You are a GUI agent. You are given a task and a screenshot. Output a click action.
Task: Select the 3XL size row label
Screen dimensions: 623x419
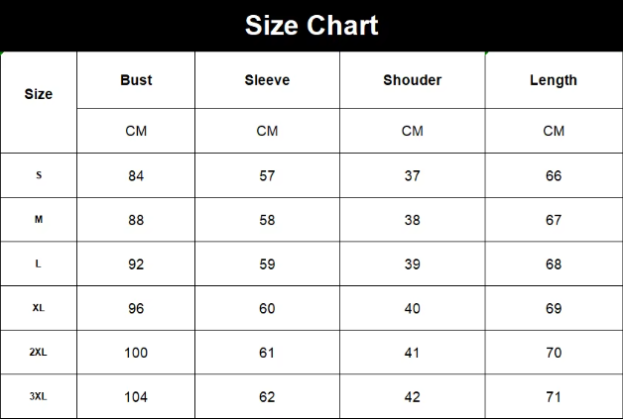click(39, 396)
